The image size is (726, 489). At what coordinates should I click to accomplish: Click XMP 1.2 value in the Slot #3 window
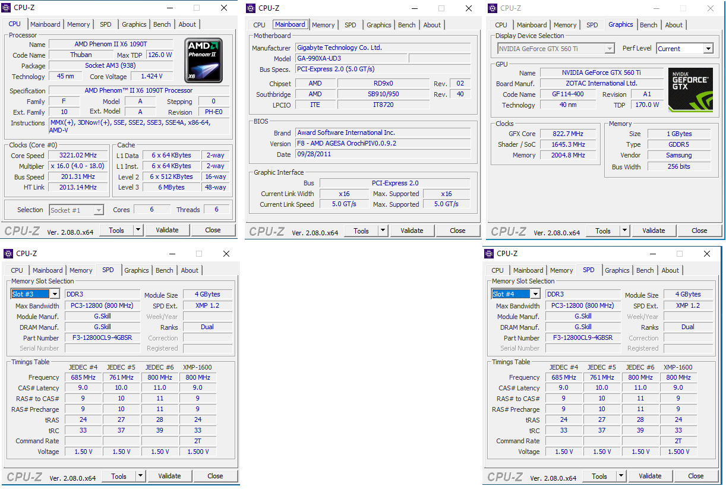coord(207,306)
